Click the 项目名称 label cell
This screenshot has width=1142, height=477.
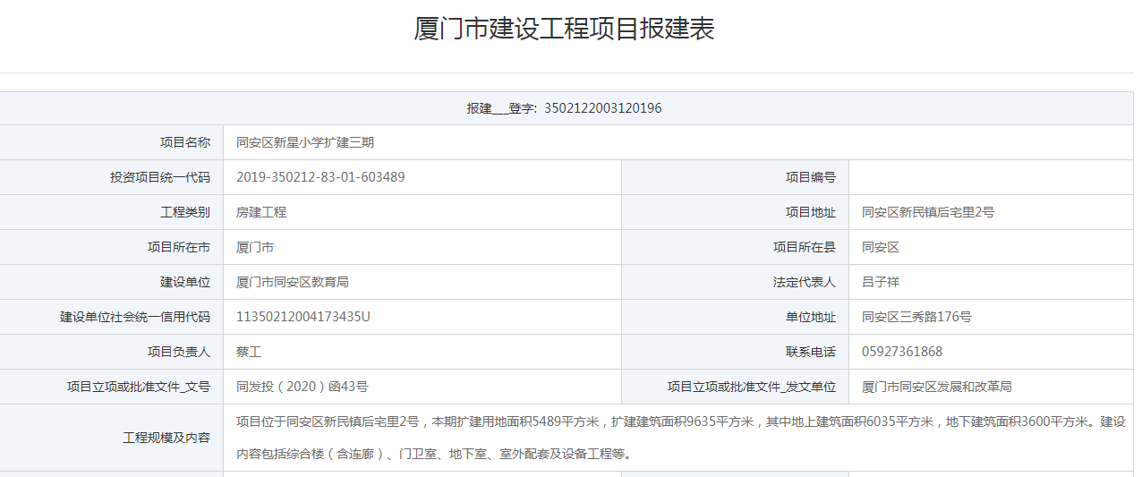click(x=112, y=142)
